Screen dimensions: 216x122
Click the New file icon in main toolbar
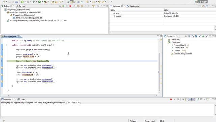(x=4, y=2)
